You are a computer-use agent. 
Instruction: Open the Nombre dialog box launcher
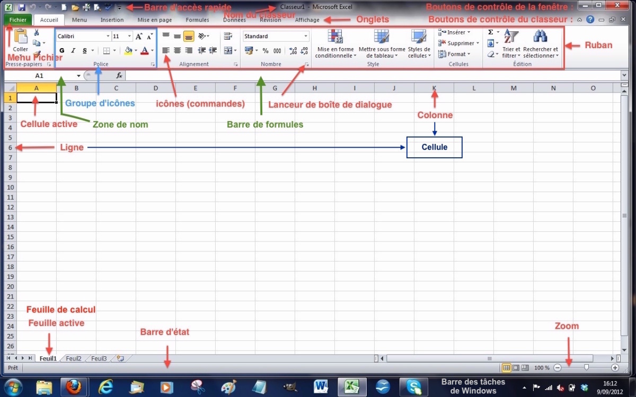(307, 65)
